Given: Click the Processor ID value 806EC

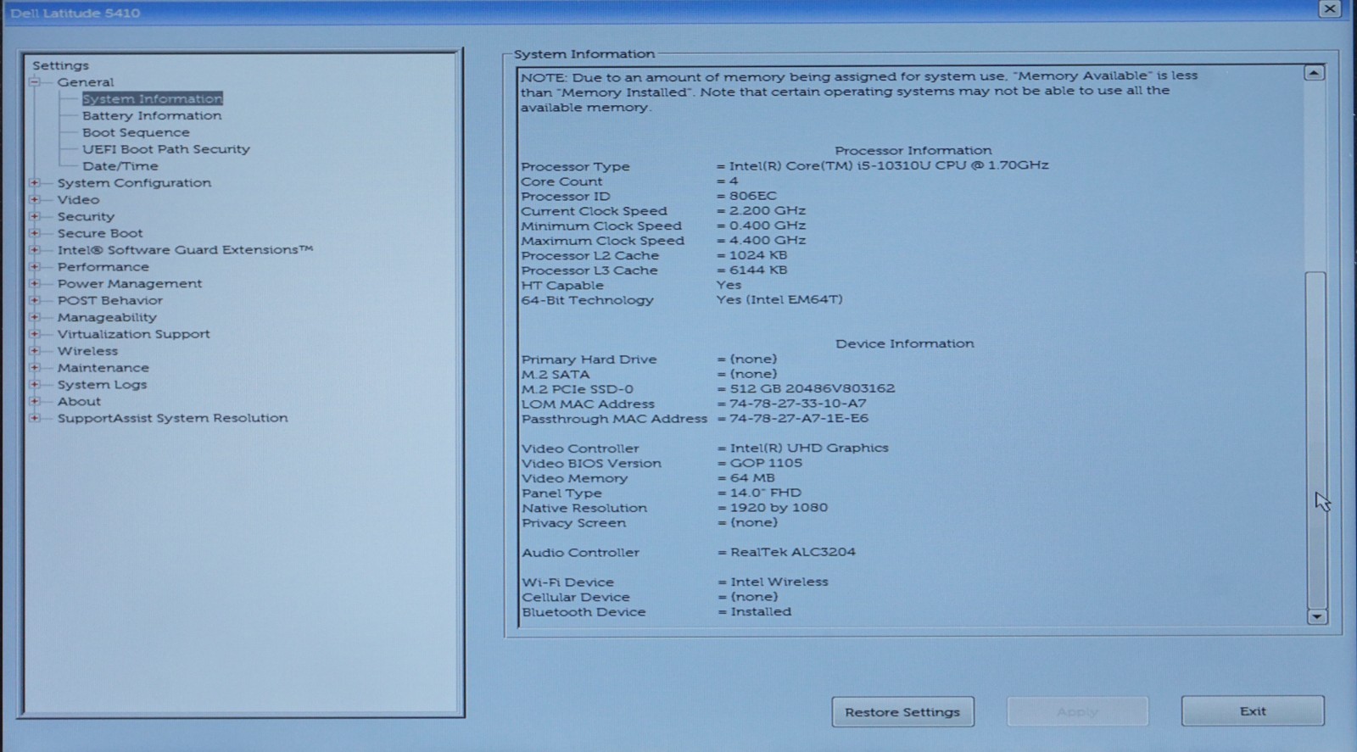Looking at the screenshot, I should tap(753, 196).
